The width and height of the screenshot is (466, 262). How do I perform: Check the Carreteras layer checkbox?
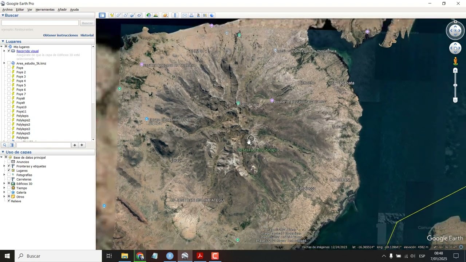[x=9, y=179]
